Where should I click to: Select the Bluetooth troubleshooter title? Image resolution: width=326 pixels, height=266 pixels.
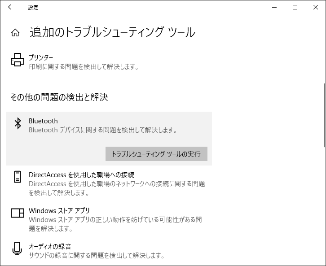[43, 121]
